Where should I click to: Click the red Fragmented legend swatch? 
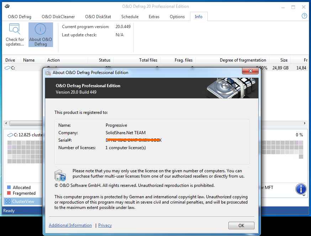9,193
